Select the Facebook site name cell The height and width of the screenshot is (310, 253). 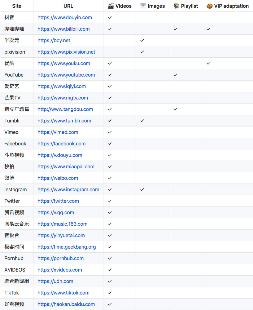17,144
